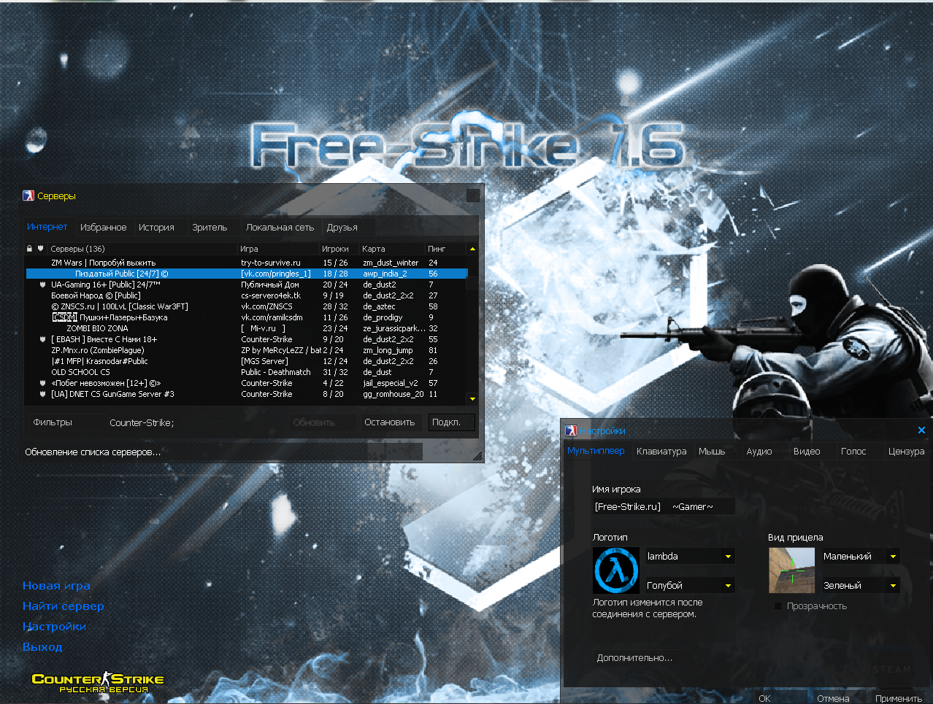This screenshot has height=704, width=933.
Task: Toggle the Прозрачность checkbox
Action: 778,606
